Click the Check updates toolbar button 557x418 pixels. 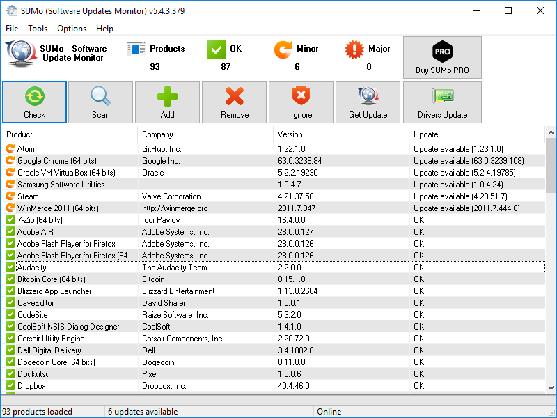35,102
